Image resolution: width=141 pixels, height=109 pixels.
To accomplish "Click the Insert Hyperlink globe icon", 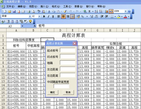I will click(x=85, y=11).
